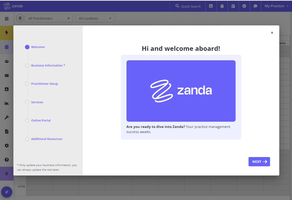Click the lightning bolt icon in sidebar
This screenshot has width=292, height=200.
pyautogui.click(x=7, y=33)
